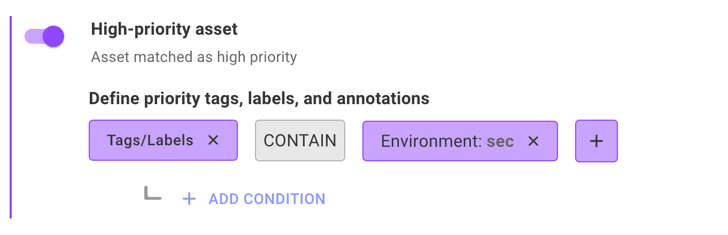Click the L-shaped connector icon below chips
The image size is (728, 235).
click(x=152, y=193)
